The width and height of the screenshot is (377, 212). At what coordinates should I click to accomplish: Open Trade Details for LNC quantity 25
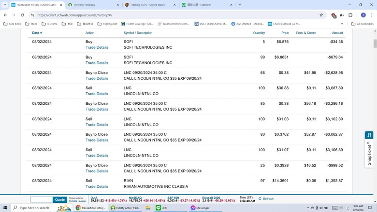97,171
